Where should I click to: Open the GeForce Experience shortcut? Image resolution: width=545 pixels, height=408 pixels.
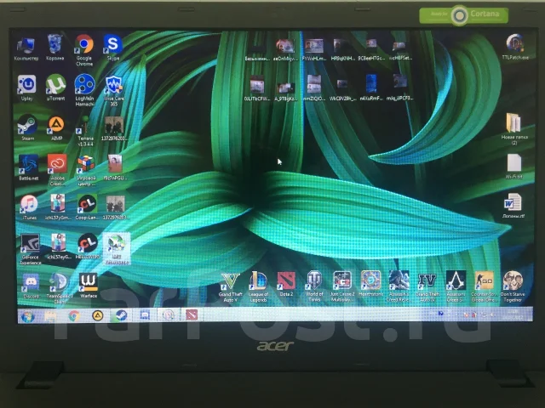click(x=31, y=249)
